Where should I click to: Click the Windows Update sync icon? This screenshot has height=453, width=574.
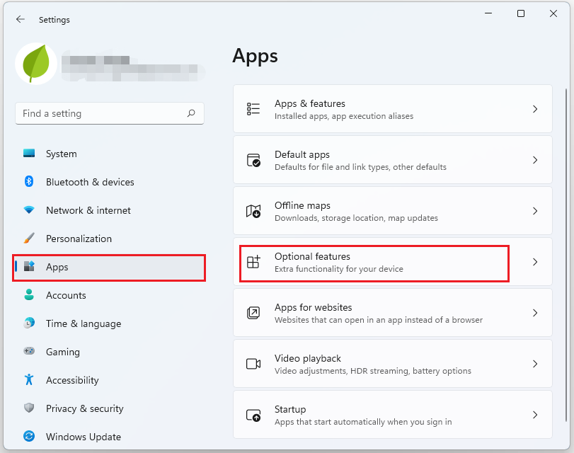pos(29,437)
